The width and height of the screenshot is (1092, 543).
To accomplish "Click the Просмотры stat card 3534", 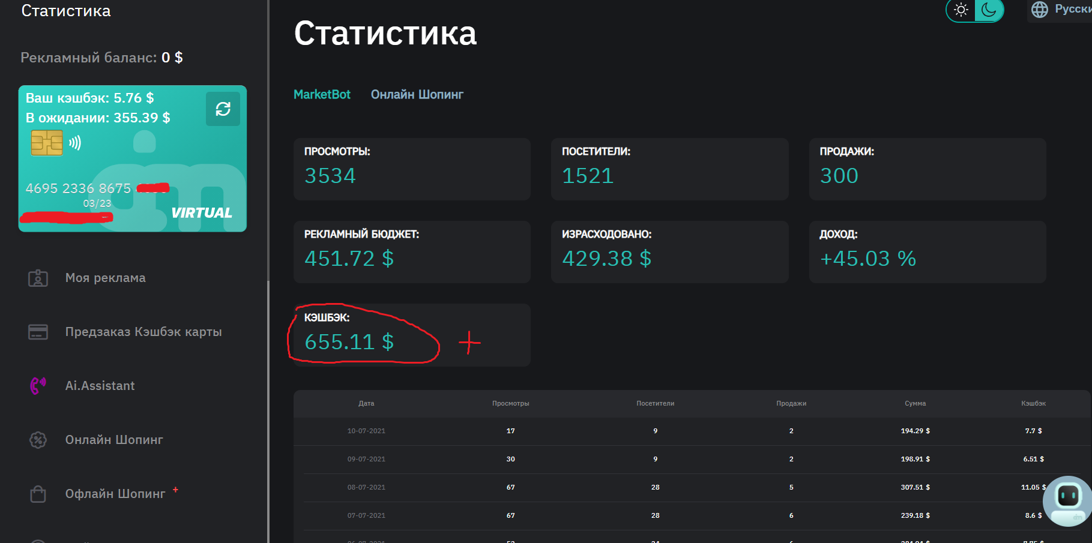I will (412, 169).
